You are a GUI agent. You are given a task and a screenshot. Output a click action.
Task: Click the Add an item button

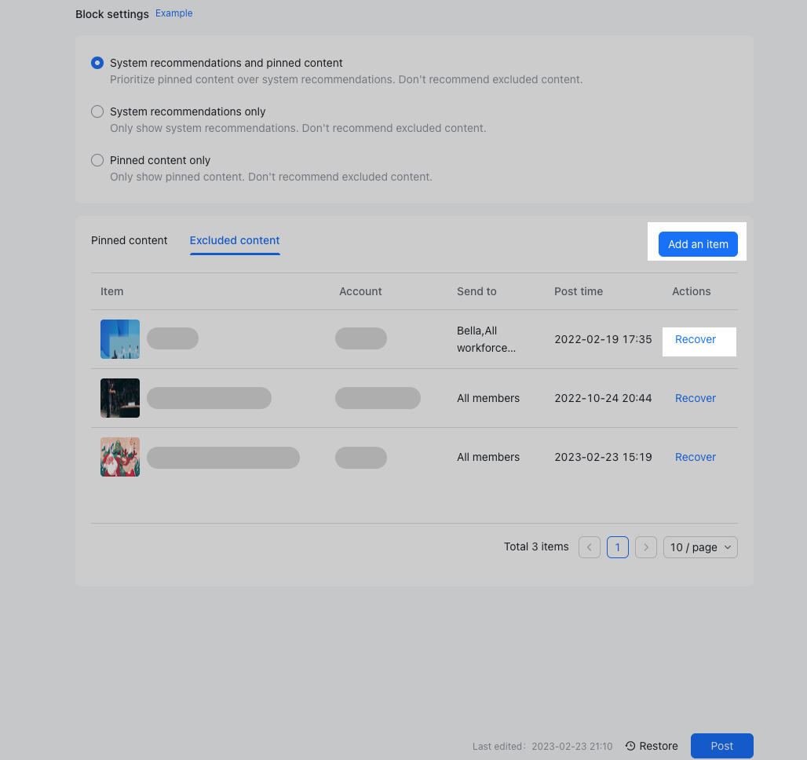click(698, 244)
